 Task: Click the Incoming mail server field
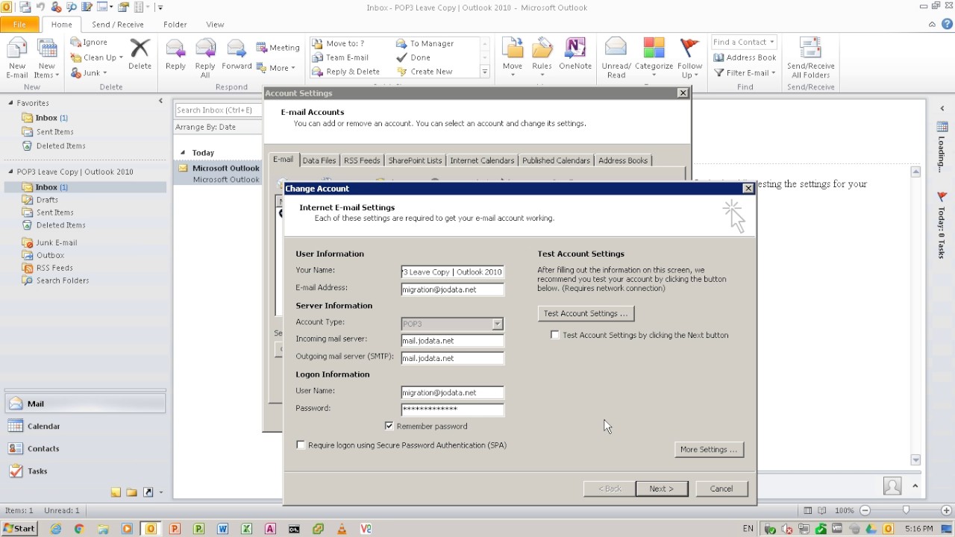(452, 341)
